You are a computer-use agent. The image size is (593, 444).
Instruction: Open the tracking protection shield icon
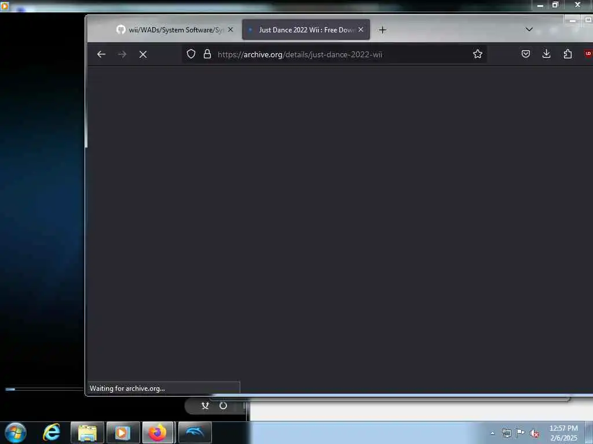tap(191, 54)
